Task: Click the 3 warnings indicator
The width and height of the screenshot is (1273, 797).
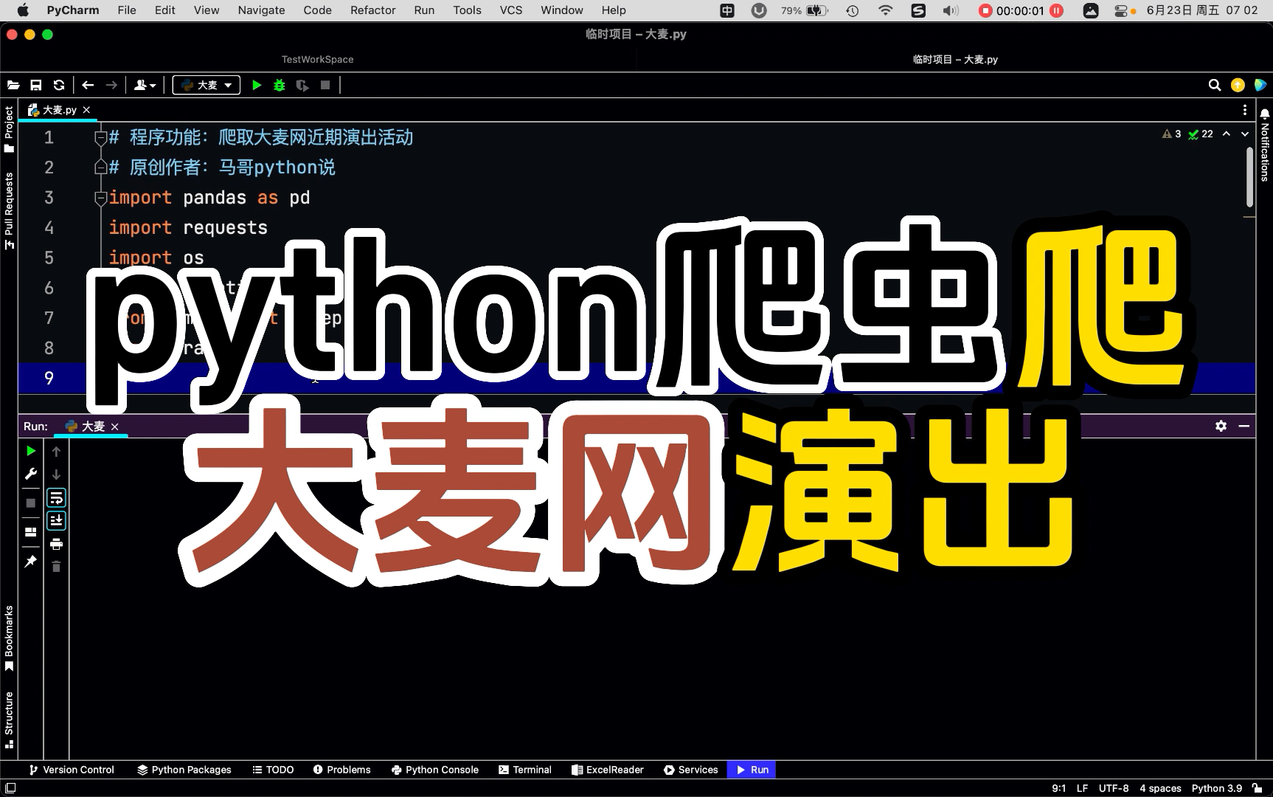Action: (x=1172, y=134)
